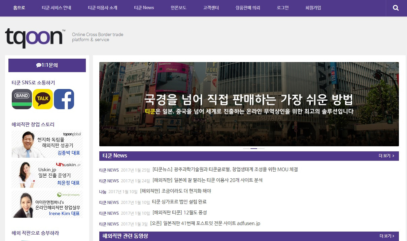
Task: Click 더 보기 beside 티쿤 News
Action: pos(386,156)
